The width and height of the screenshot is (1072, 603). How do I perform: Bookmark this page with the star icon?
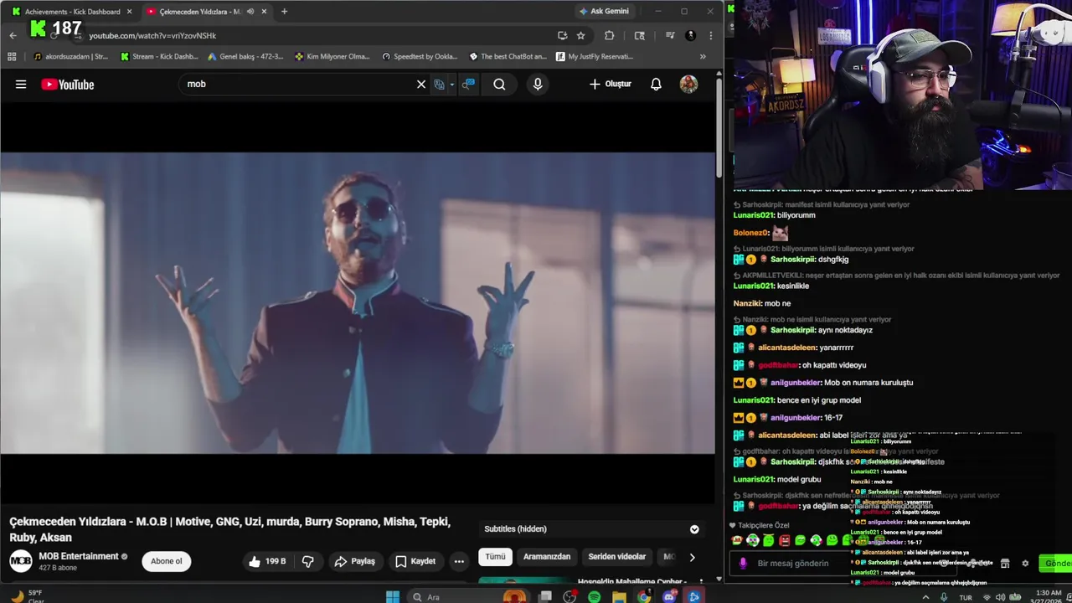[580, 35]
